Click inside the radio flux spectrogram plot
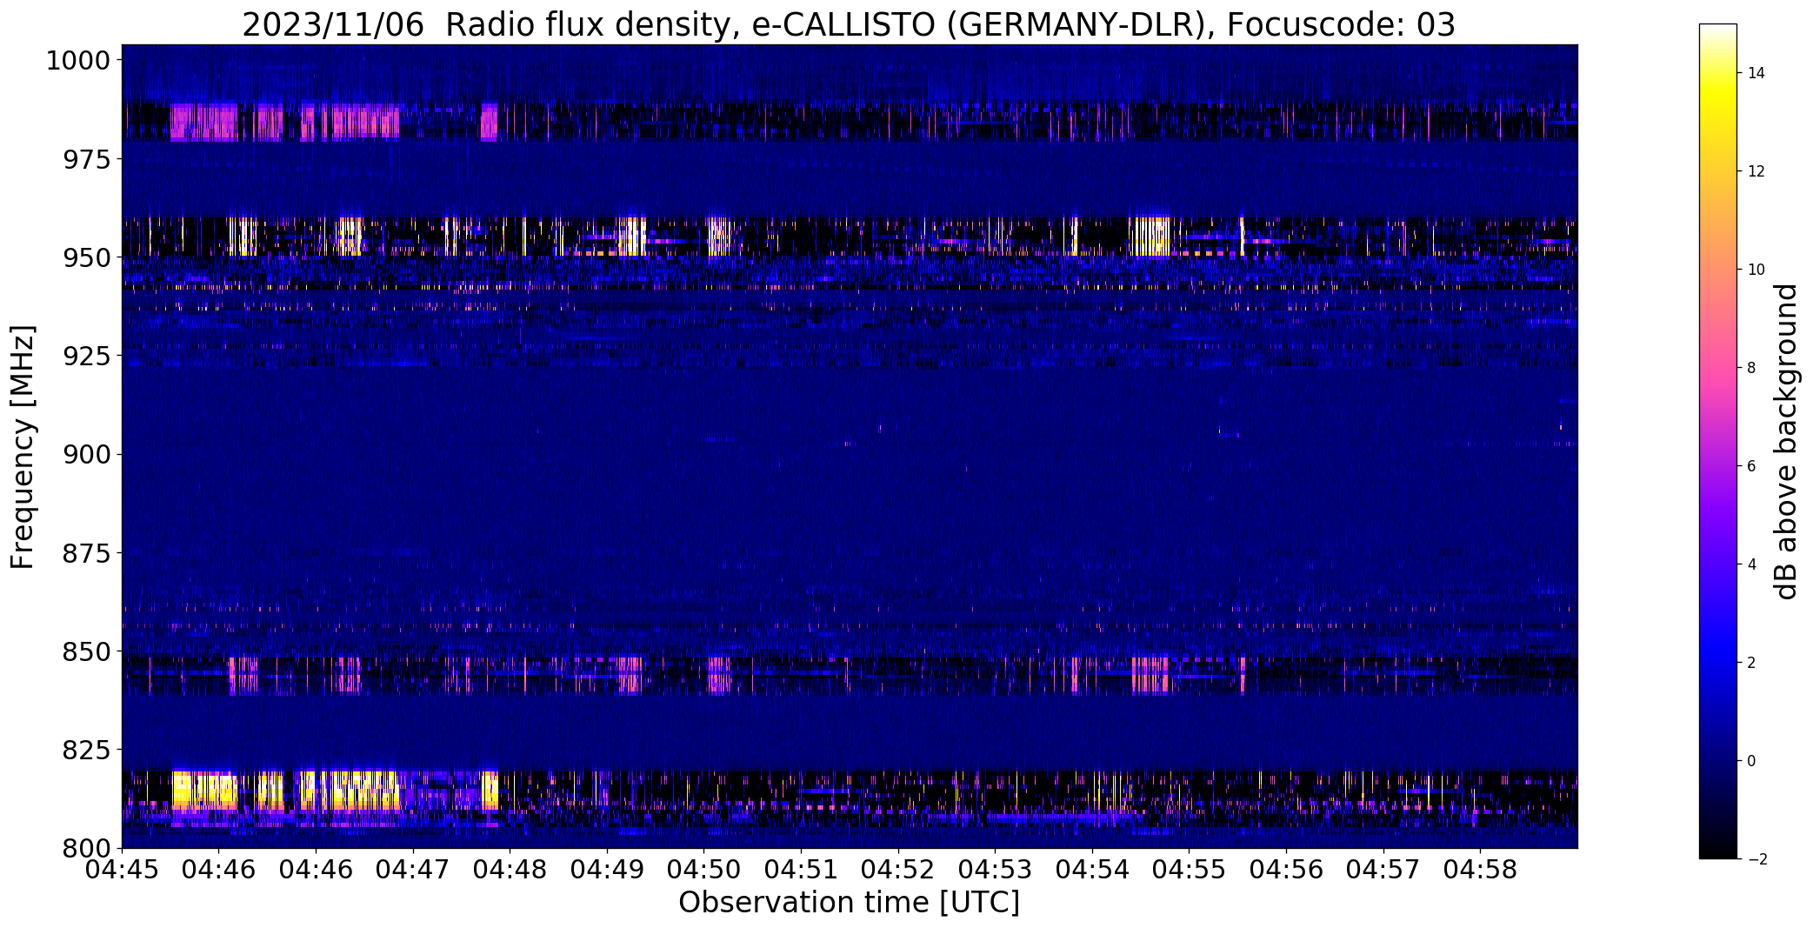Screen dimensions: 1813x928 point(850,446)
